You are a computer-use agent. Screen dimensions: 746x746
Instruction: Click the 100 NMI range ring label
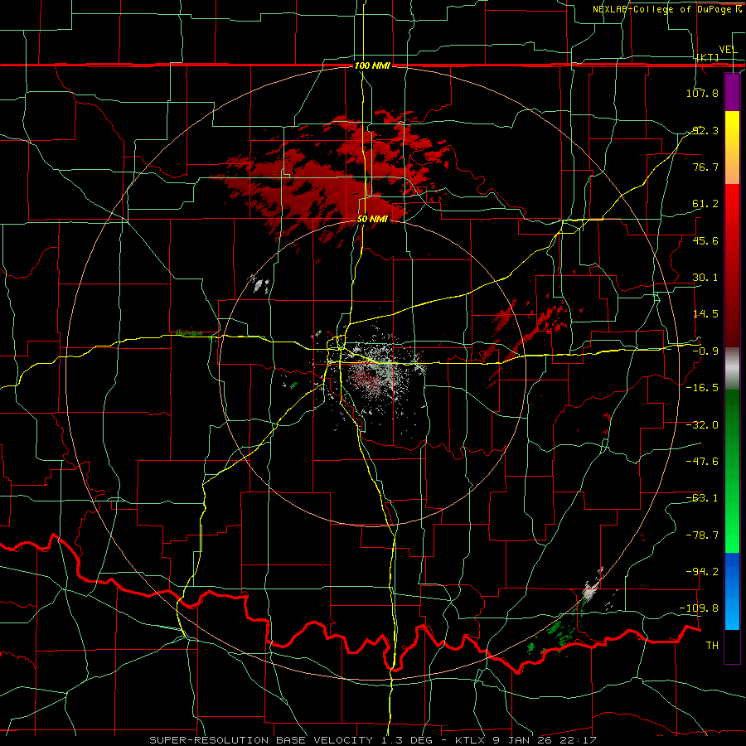[372, 65]
